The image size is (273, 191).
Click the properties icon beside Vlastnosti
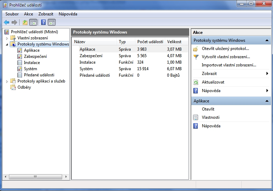pos(196,117)
